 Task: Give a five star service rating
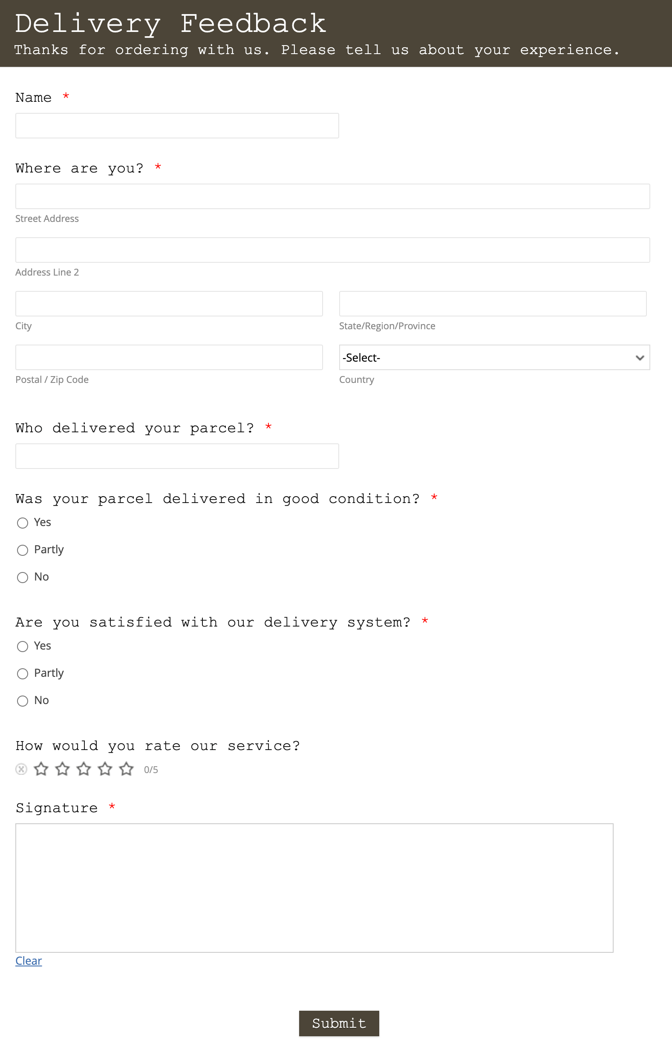pos(126,769)
